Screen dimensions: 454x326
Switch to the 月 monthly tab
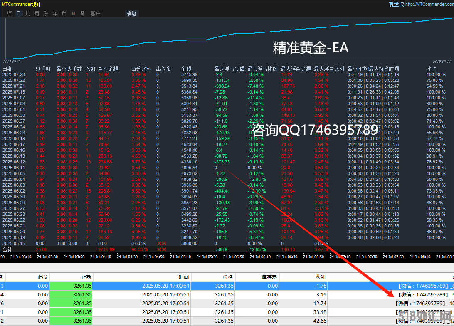click(x=37, y=13)
